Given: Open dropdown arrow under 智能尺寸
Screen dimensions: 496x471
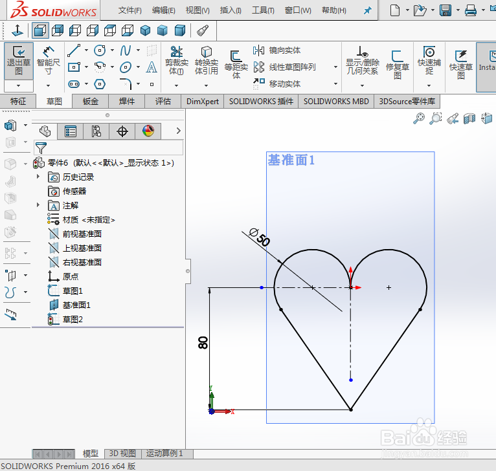Looking at the screenshot, I should point(48,85).
